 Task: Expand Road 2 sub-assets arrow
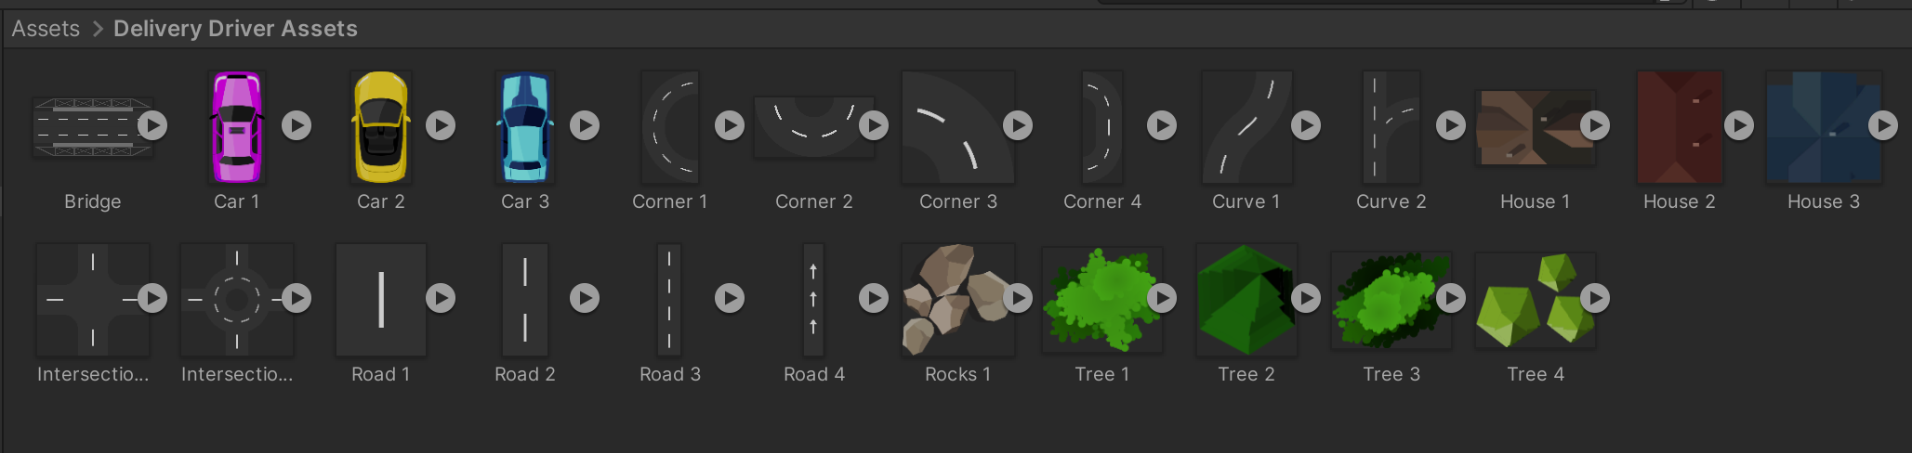pyautogui.click(x=585, y=298)
